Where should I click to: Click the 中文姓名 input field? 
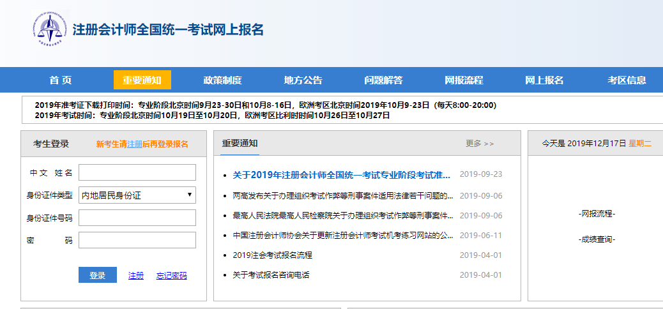point(137,172)
